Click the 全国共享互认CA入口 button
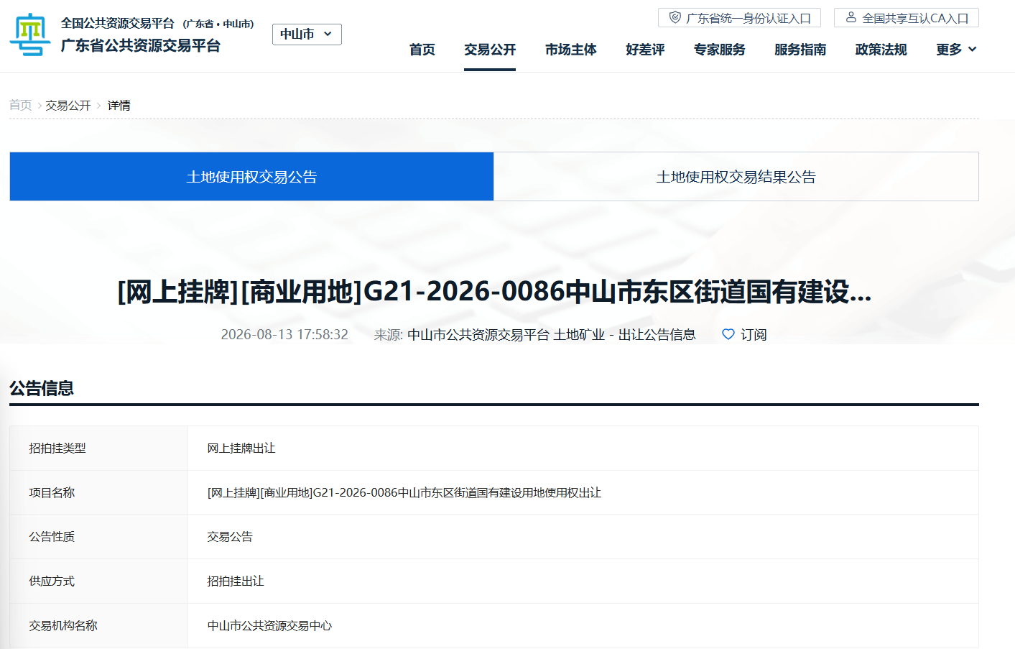Image resolution: width=1015 pixels, height=649 pixels. [x=907, y=18]
